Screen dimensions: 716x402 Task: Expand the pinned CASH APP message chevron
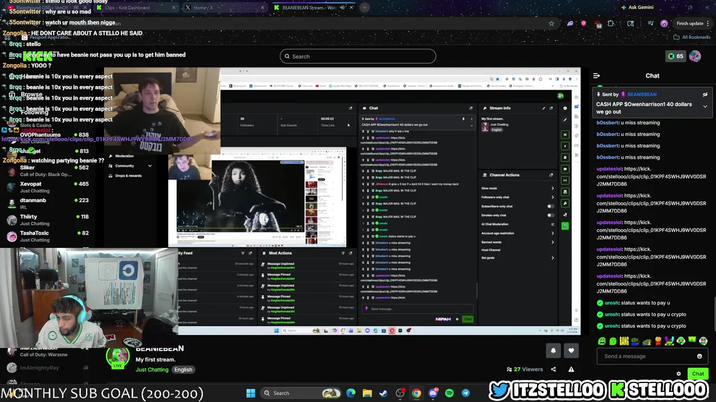(x=705, y=106)
